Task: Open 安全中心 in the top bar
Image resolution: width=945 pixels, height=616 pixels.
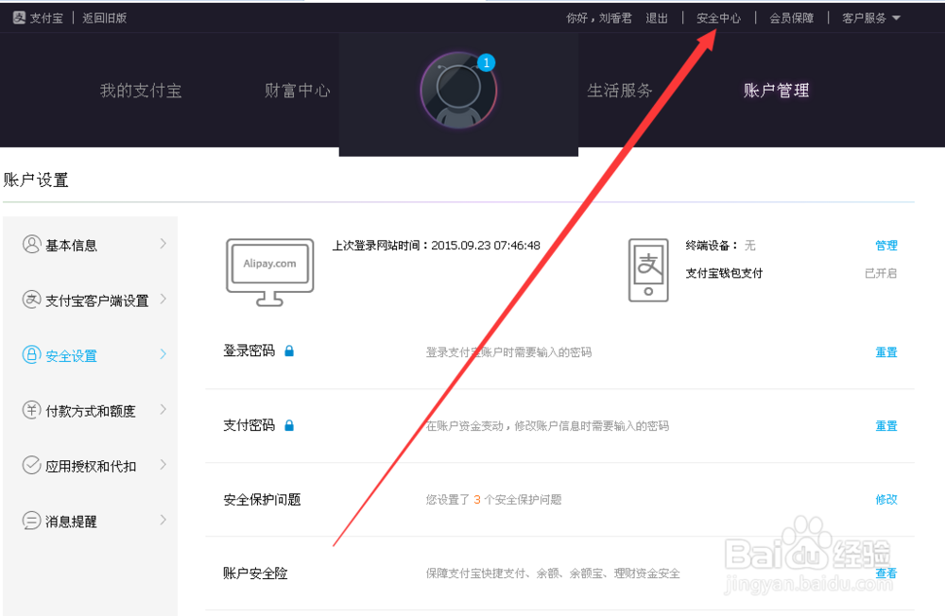Action: 718,18
